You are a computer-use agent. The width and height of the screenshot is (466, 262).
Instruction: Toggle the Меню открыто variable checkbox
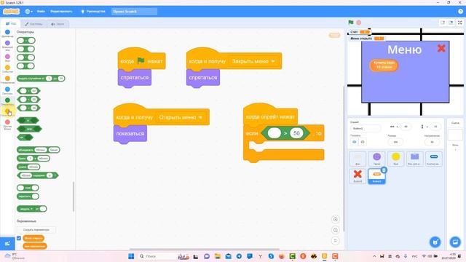pos(19,238)
